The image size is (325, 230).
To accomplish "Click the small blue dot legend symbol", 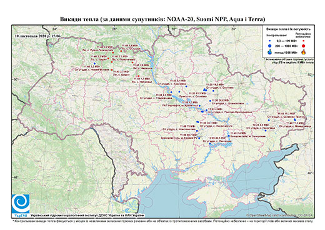I will click(x=270, y=41).
